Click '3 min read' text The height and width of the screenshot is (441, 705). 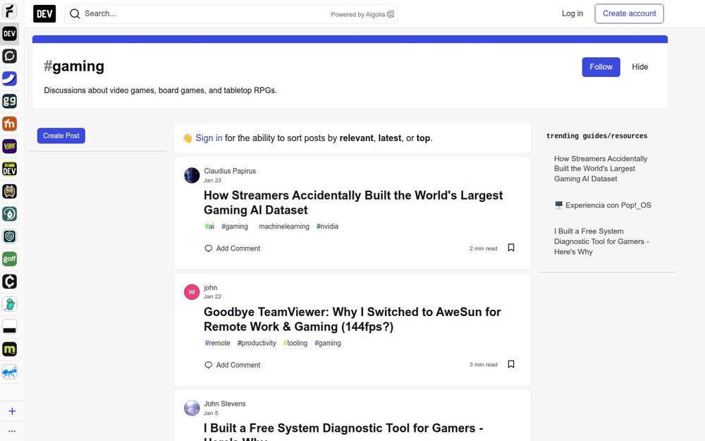click(x=484, y=365)
